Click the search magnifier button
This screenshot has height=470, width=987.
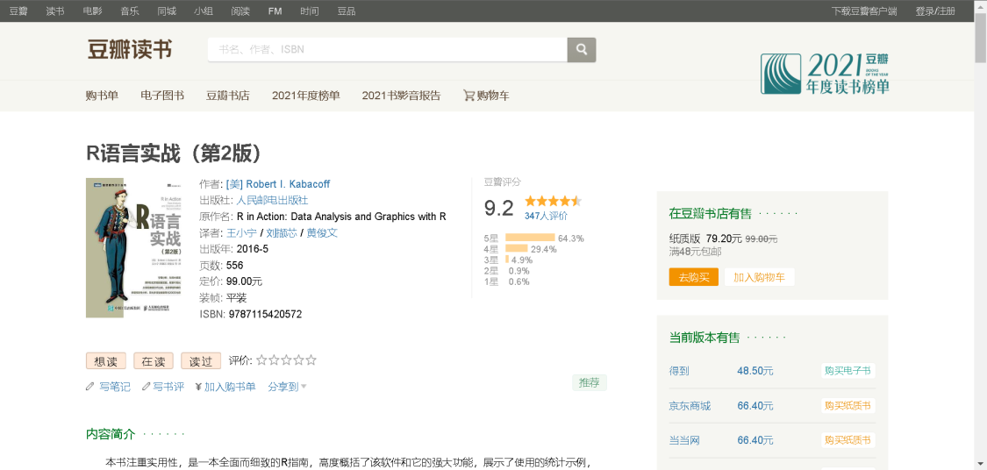(x=582, y=50)
